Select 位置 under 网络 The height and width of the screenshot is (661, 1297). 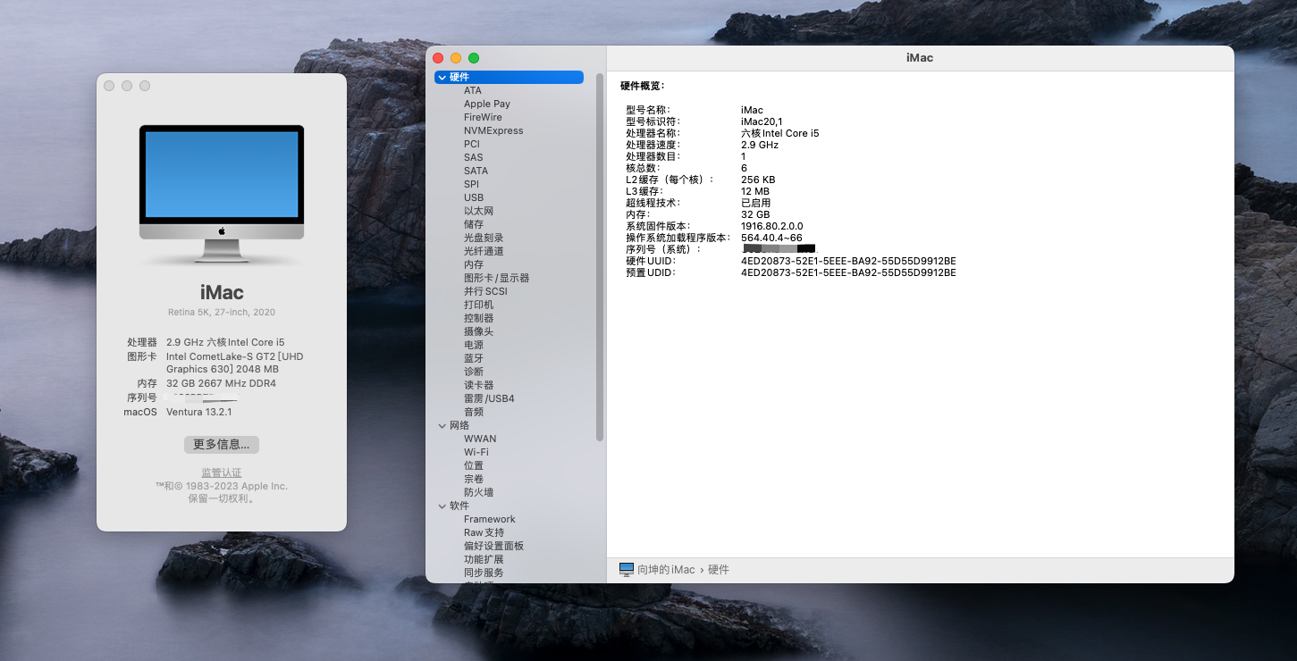[x=474, y=465]
